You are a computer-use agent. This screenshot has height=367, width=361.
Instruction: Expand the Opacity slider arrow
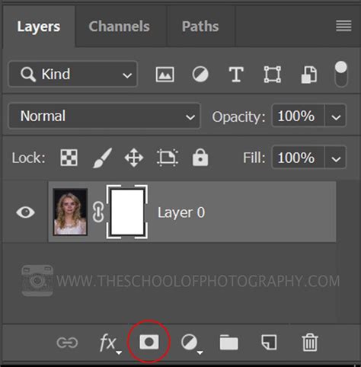point(335,116)
